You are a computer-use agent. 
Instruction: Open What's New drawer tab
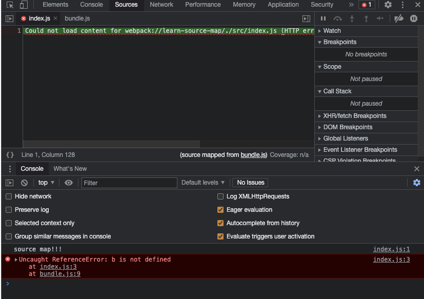(70, 169)
